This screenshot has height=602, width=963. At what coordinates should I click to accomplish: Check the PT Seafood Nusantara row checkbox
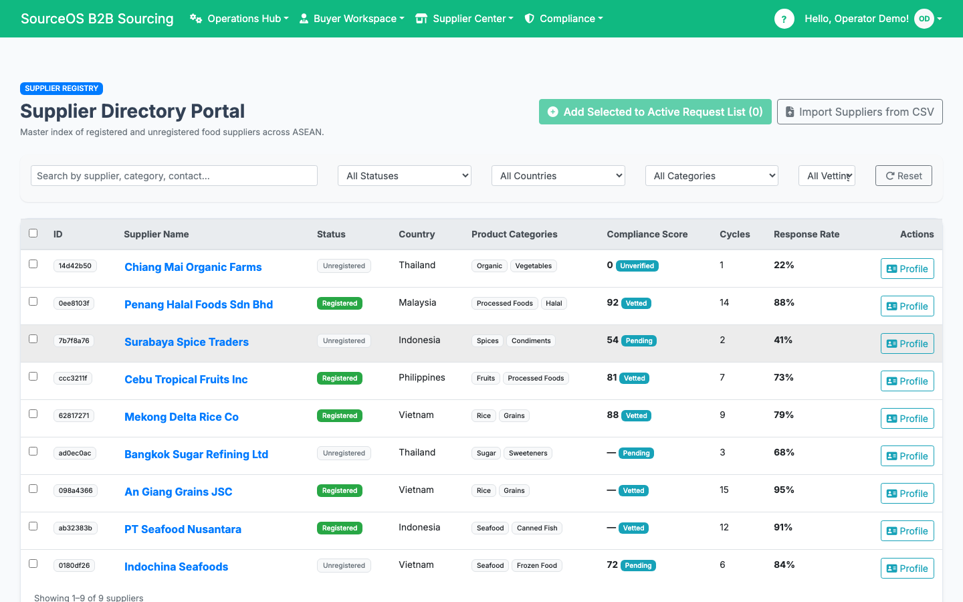(x=33, y=526)
